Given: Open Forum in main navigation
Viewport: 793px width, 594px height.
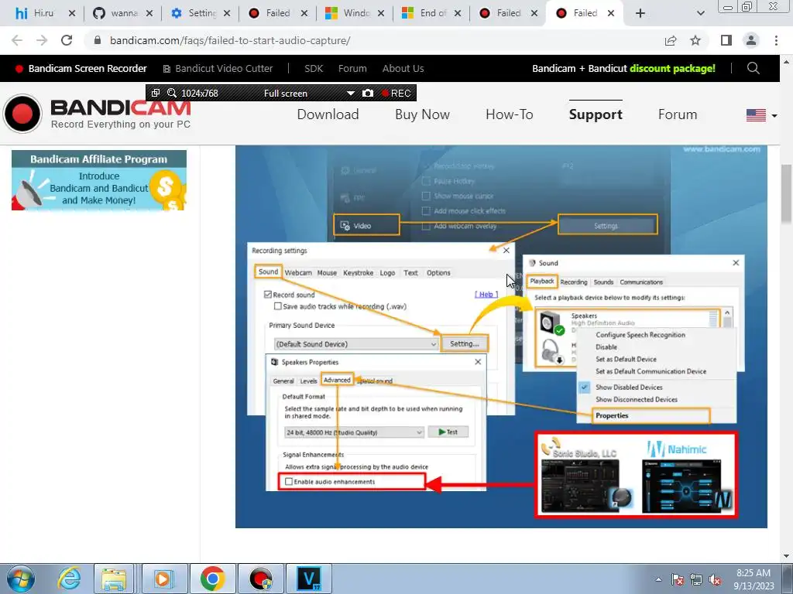Looking at the screenshot, I should pyautogui.click(x=678, y=114).
